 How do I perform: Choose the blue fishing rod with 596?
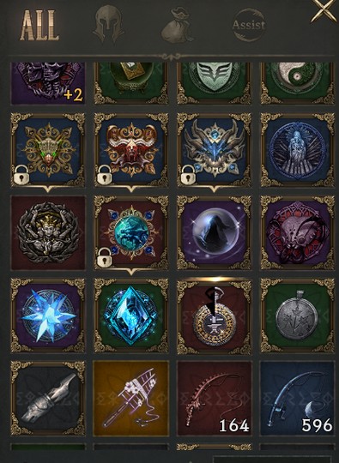coord(297,398)
